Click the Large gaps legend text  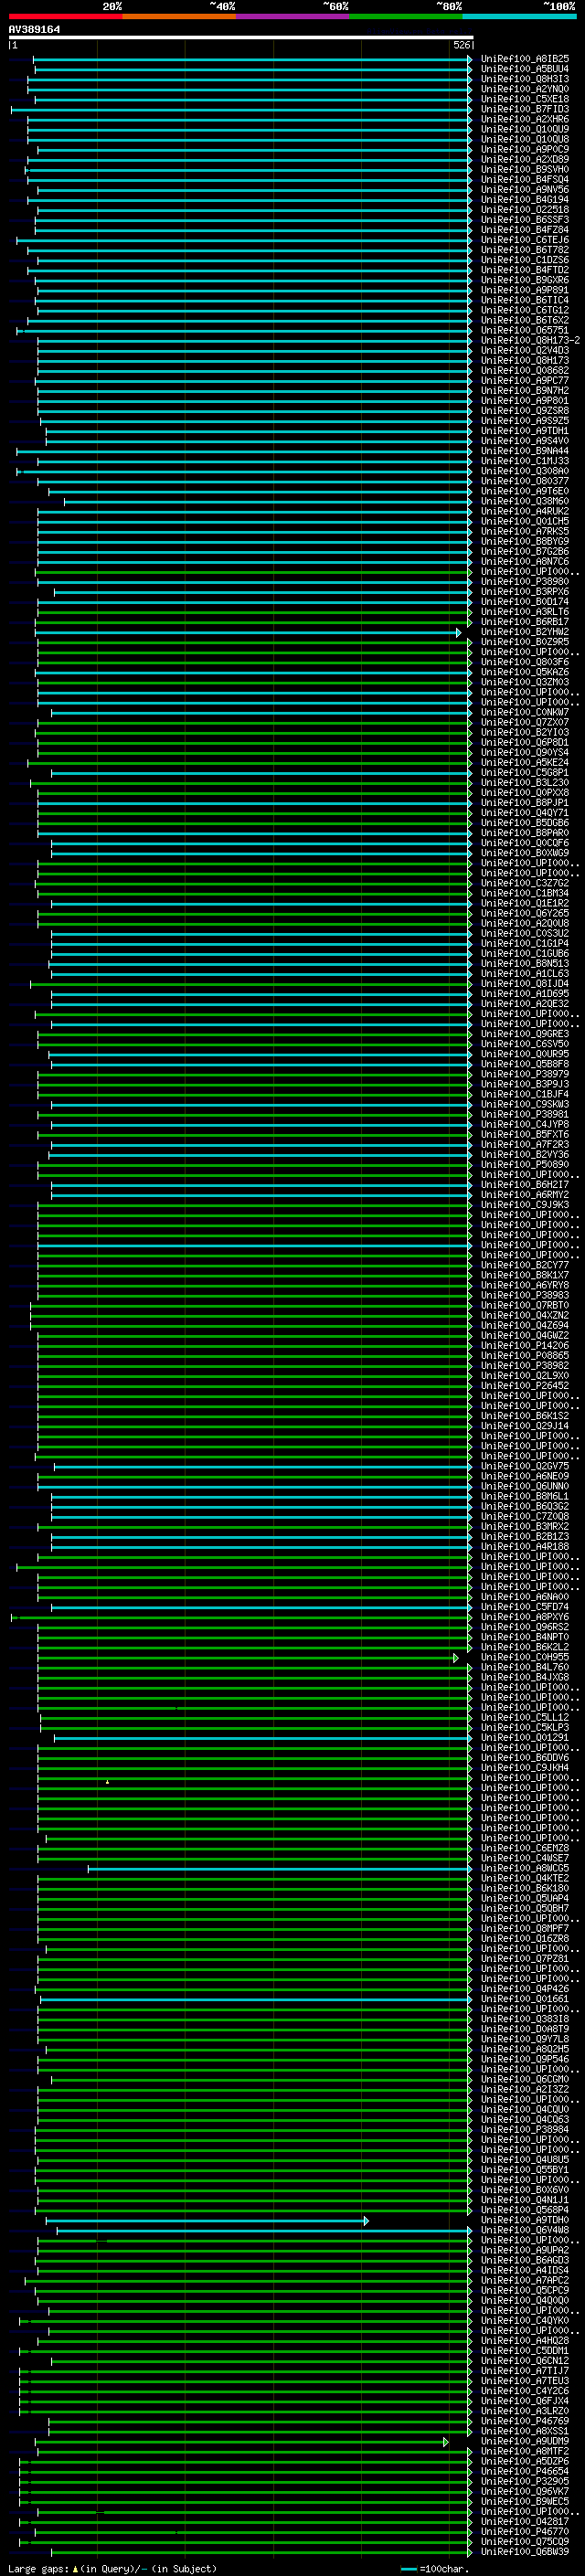coord(112,2569)
